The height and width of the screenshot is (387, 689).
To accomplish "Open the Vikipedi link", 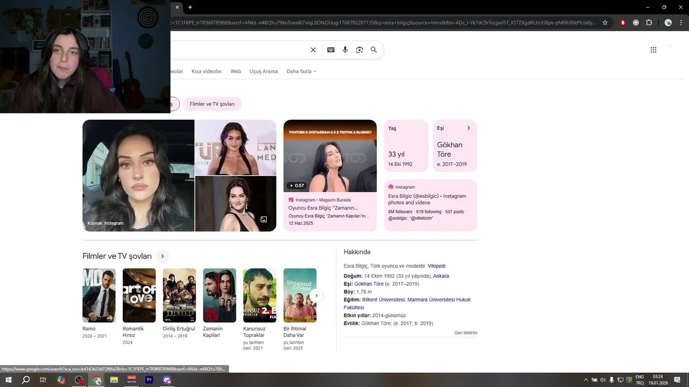I will click(437, 266).
